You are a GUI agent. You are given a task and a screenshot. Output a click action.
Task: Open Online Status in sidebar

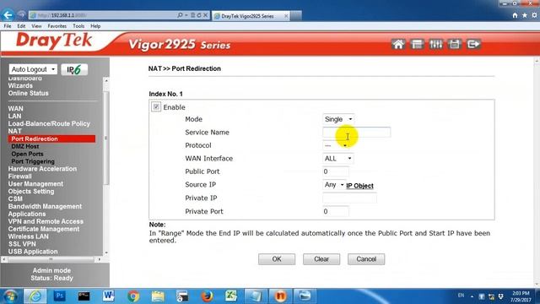coord(28,94)
